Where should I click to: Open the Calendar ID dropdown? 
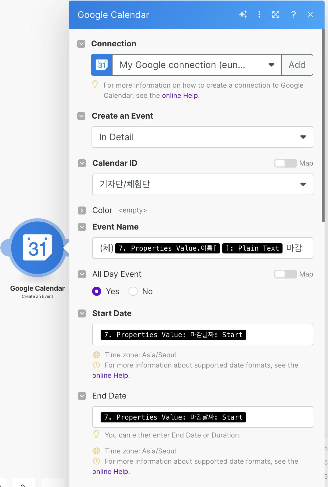pyautogui.click(x=202, y=184)
